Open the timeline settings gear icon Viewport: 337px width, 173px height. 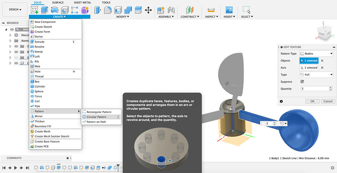coord(332,168)
